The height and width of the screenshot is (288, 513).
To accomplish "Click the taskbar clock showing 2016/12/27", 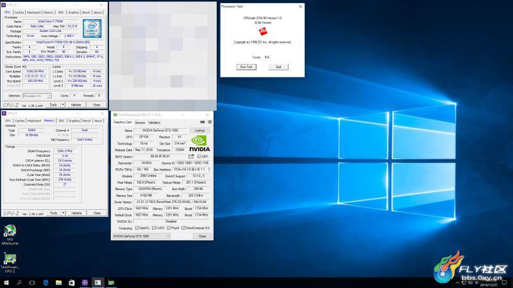I will click(x=488, y=283).
